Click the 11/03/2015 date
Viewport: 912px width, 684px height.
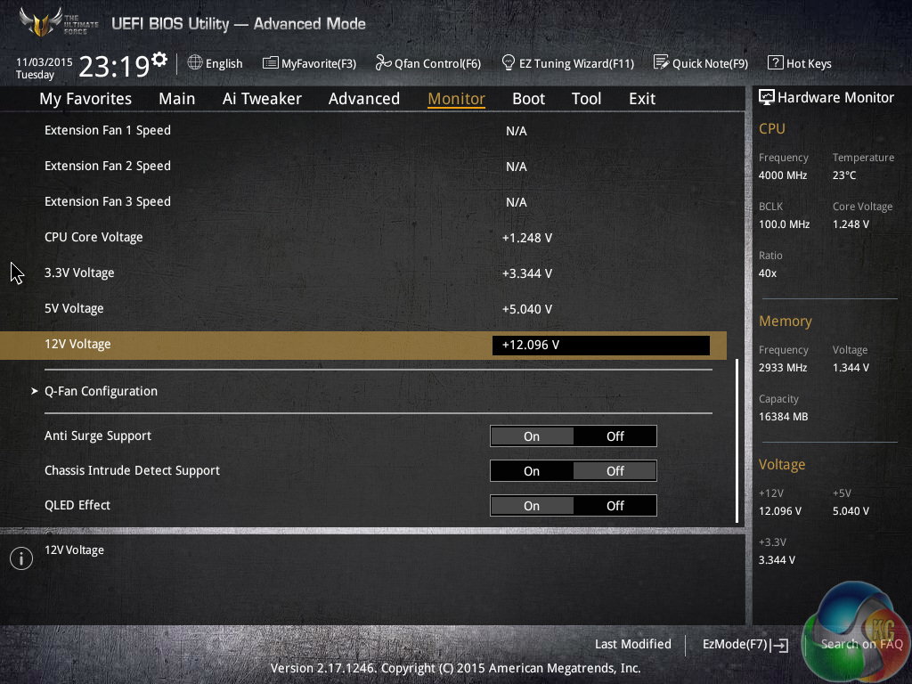45,62
